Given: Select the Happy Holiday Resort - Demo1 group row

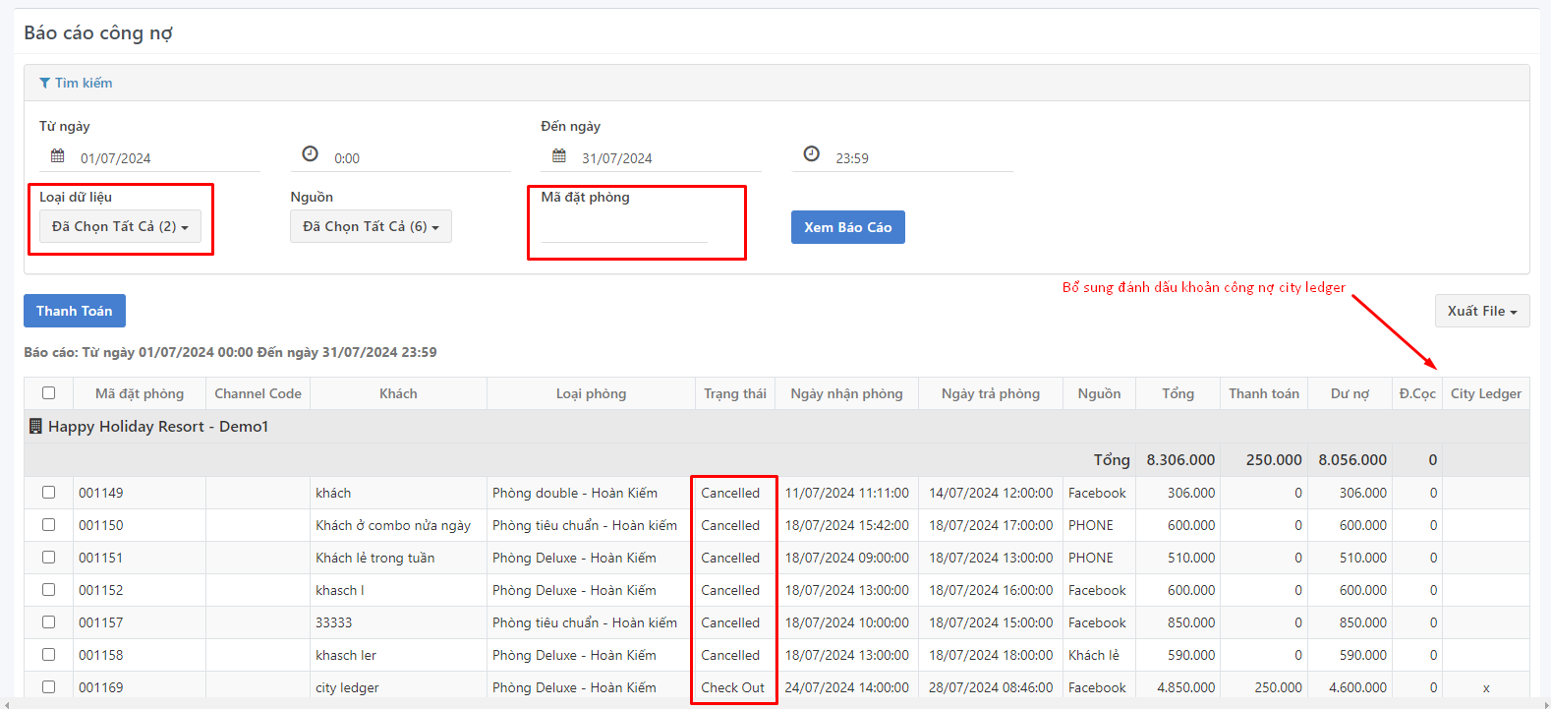Looking at the screenshot, I should pos(776,427).
